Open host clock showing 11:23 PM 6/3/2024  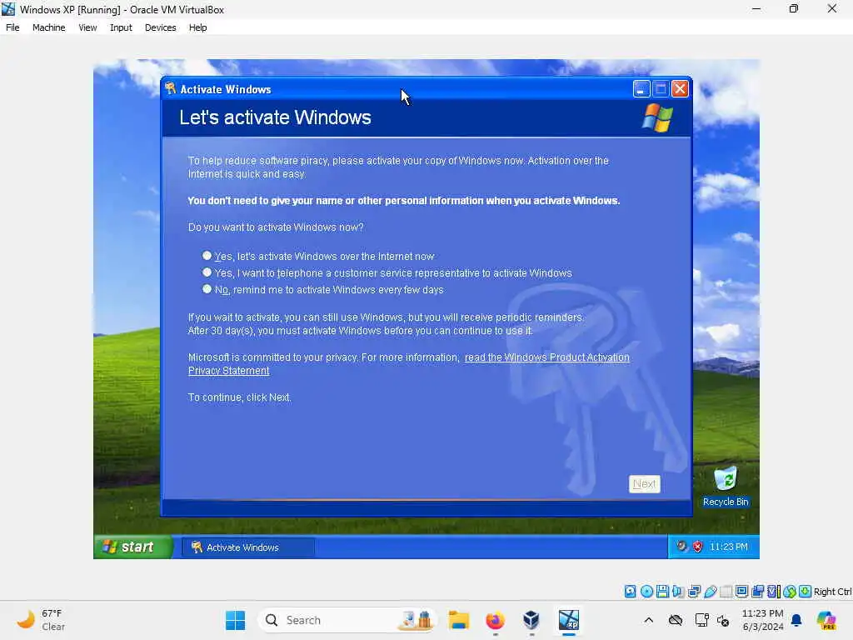pos(763,620)
